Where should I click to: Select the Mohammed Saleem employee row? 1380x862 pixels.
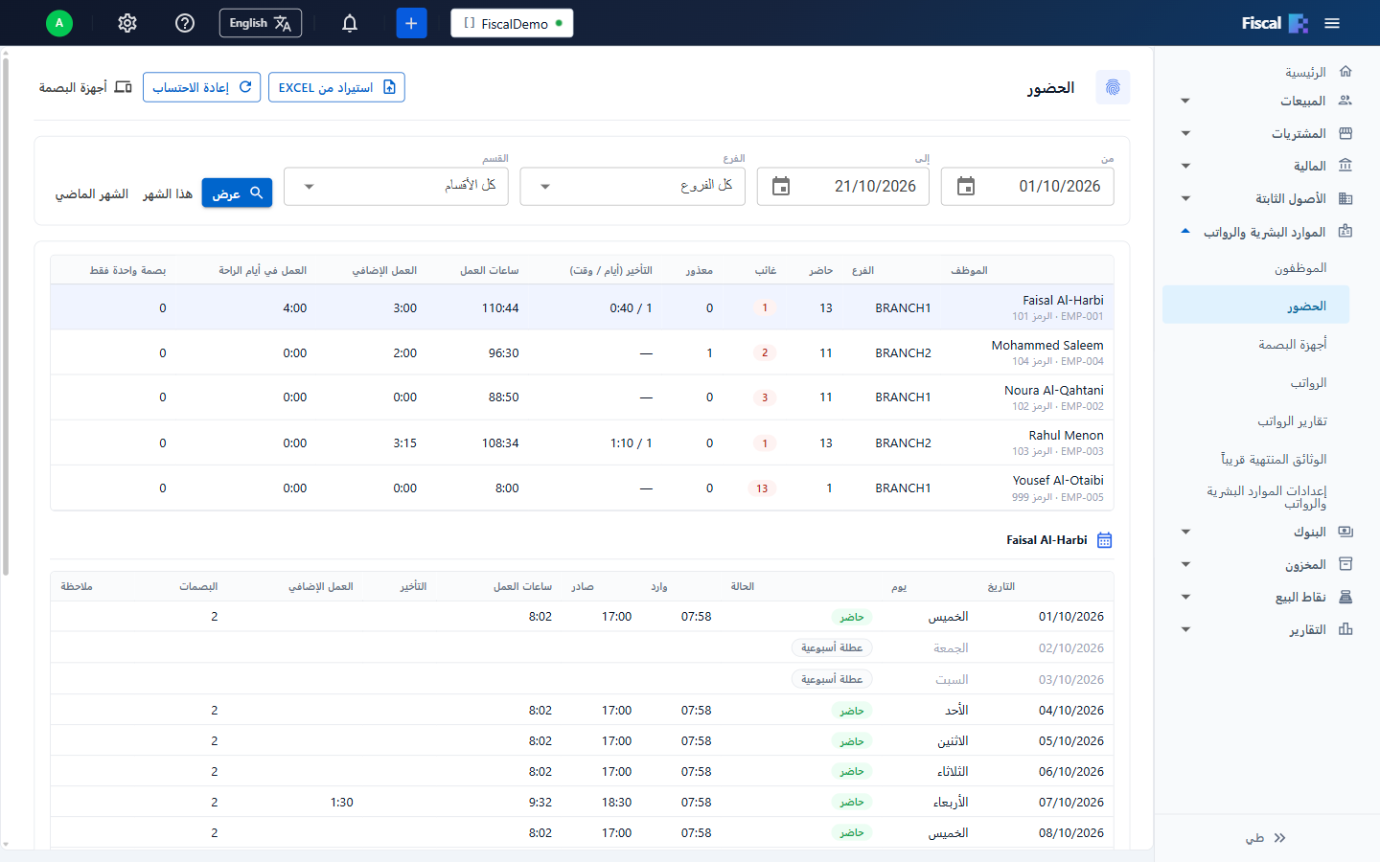click(x=582, y=352)
